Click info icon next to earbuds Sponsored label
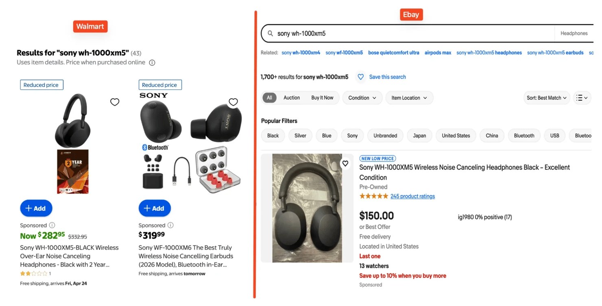Screen dimensions: 602x306 [x=170, y=225]
